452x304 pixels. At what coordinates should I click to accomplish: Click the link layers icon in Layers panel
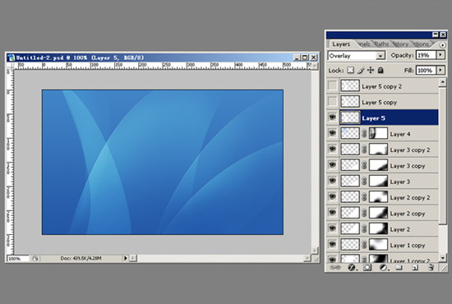[x=334, y=268]
